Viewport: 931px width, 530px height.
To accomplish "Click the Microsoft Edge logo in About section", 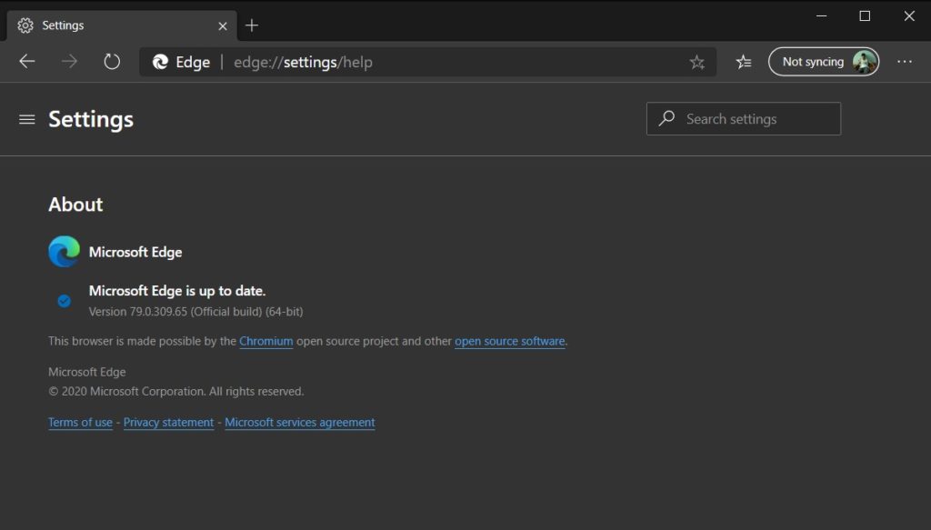I will pyautogui.click(x=63, y=251).
